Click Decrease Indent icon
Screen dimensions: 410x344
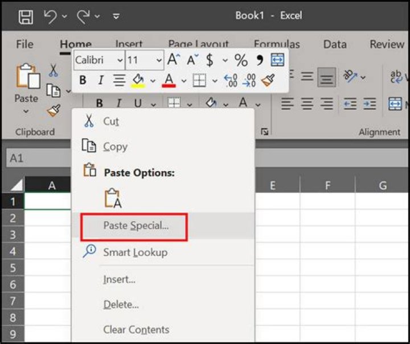[350, 103]
